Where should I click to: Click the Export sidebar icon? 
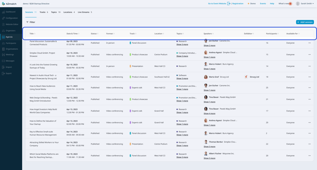(x=3, y=73)
